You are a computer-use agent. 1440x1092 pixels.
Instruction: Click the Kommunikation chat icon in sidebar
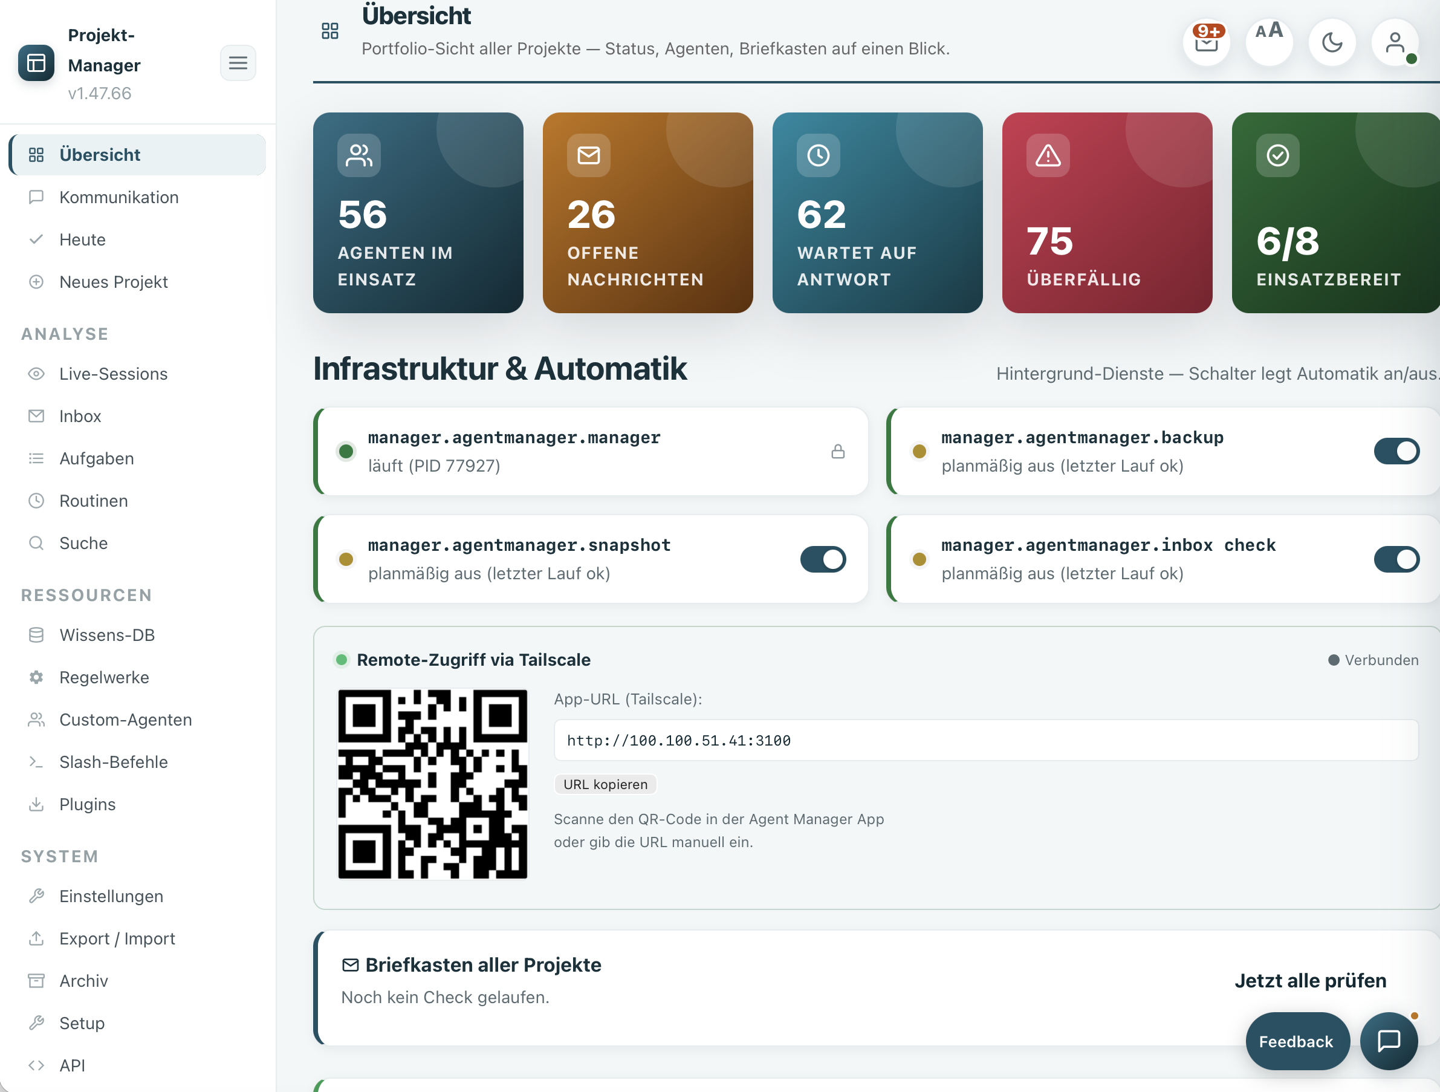36,197
